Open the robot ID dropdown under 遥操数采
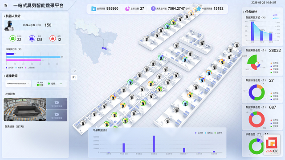The height and width of the screenshot is (160, 285). click(18, 84)
